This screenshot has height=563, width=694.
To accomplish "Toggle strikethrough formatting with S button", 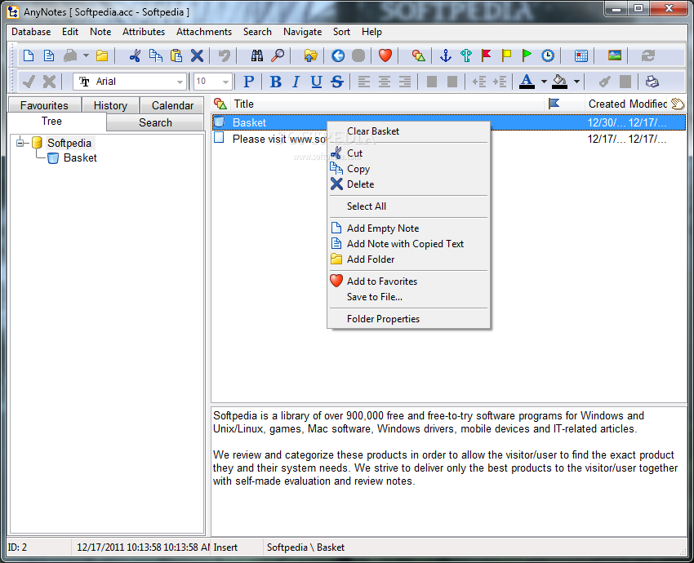I will 337,82.
